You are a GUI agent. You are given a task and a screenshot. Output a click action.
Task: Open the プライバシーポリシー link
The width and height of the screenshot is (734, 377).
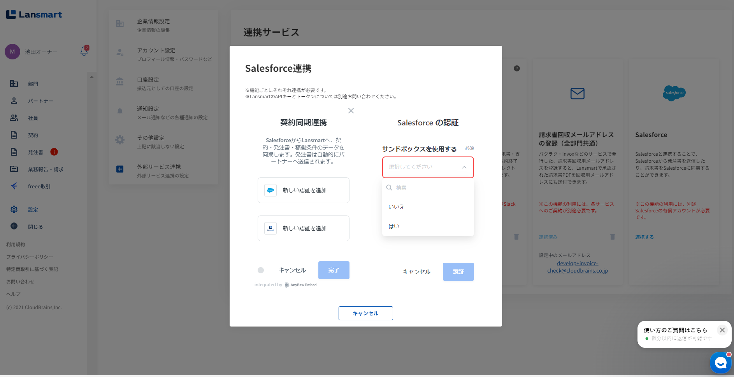pyautogui.click(x=30, y=257)
